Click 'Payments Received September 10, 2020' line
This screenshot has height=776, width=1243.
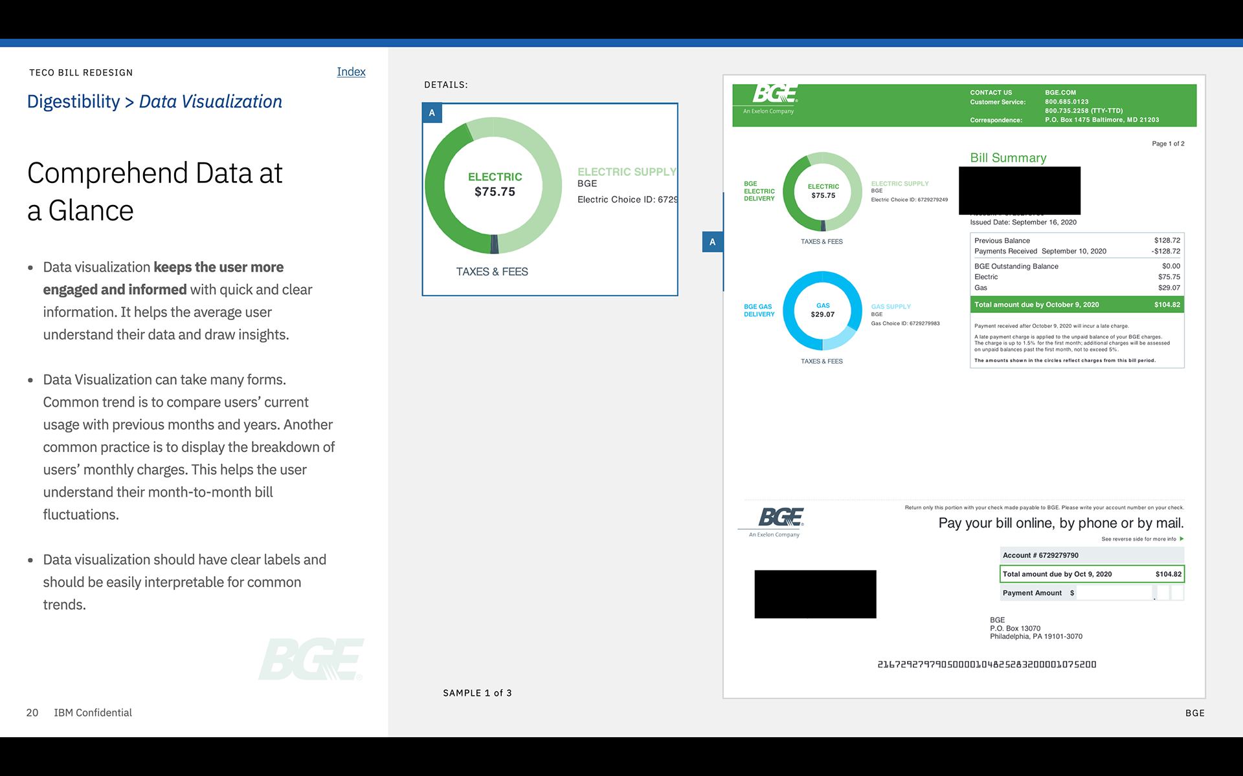(x=1077, y=252)
